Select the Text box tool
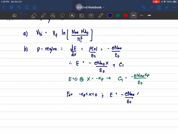 91,16
